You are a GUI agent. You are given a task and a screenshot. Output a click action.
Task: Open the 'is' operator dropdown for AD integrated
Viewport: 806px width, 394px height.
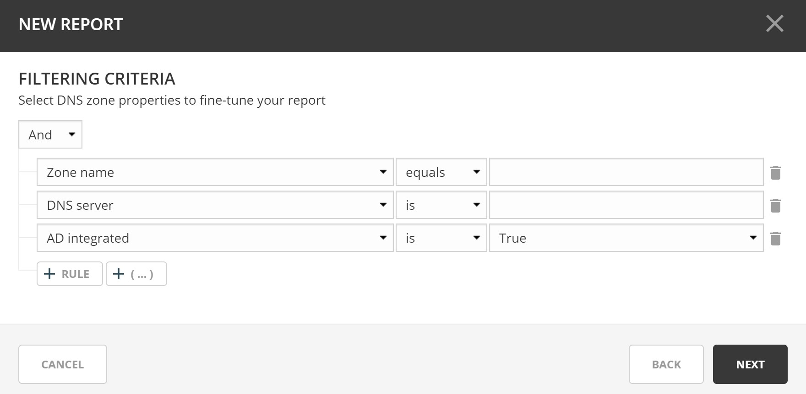click(x=441, y=238)
